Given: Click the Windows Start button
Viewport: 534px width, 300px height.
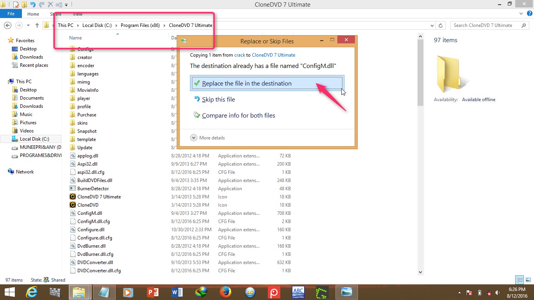Looking at the screenshot, I should click(x=9, y=292).
